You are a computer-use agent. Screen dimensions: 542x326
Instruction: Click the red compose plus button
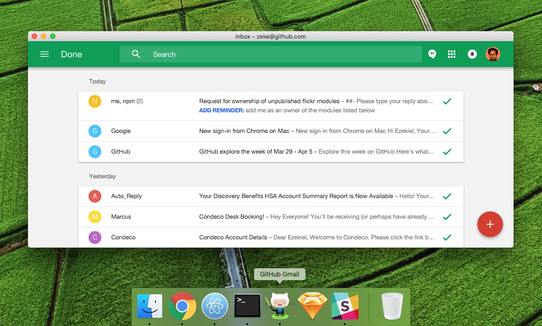(490, 224)
